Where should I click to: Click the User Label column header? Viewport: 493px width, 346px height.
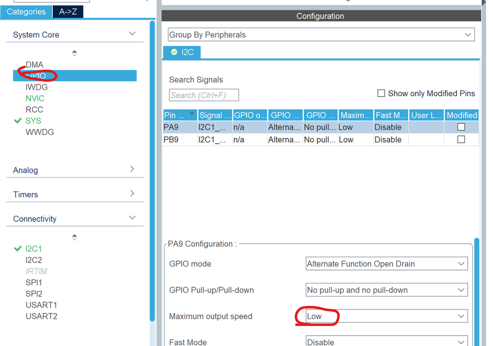(x=426, y=115)
